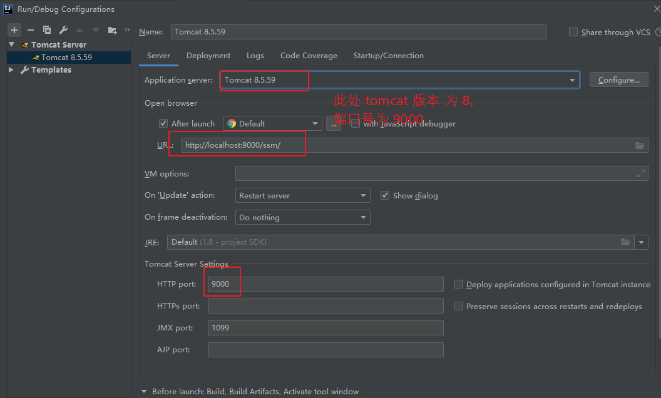Image resolution: width=661 pixels, height=398 pixels.
Task: Check Deploy applications configured in Tomcat instance
Action: coord(458,284)
